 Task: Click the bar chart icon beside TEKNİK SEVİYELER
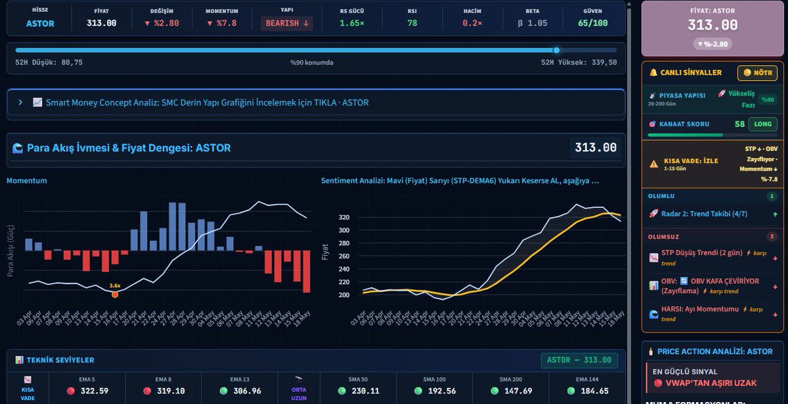coord(19,360)
